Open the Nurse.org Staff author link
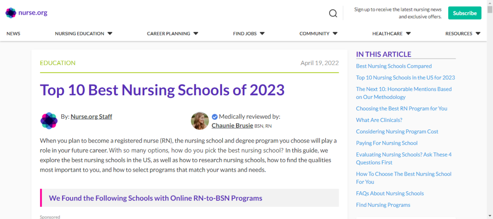The image size is (493, 219). [91, 117]
